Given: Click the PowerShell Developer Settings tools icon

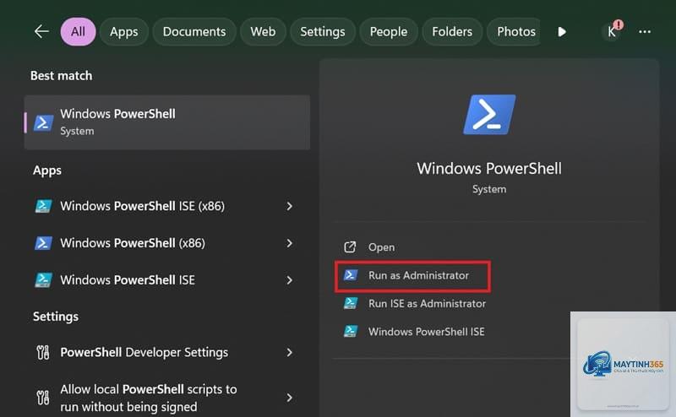Looking at the screenshot, I should tap(43, 353).
